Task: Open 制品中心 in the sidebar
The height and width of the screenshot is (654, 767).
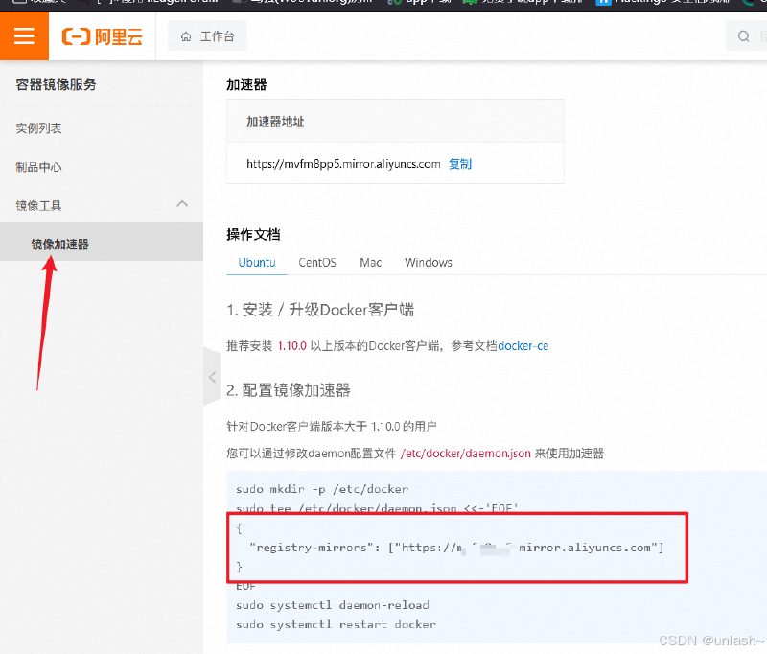Action: click(38, 167)
